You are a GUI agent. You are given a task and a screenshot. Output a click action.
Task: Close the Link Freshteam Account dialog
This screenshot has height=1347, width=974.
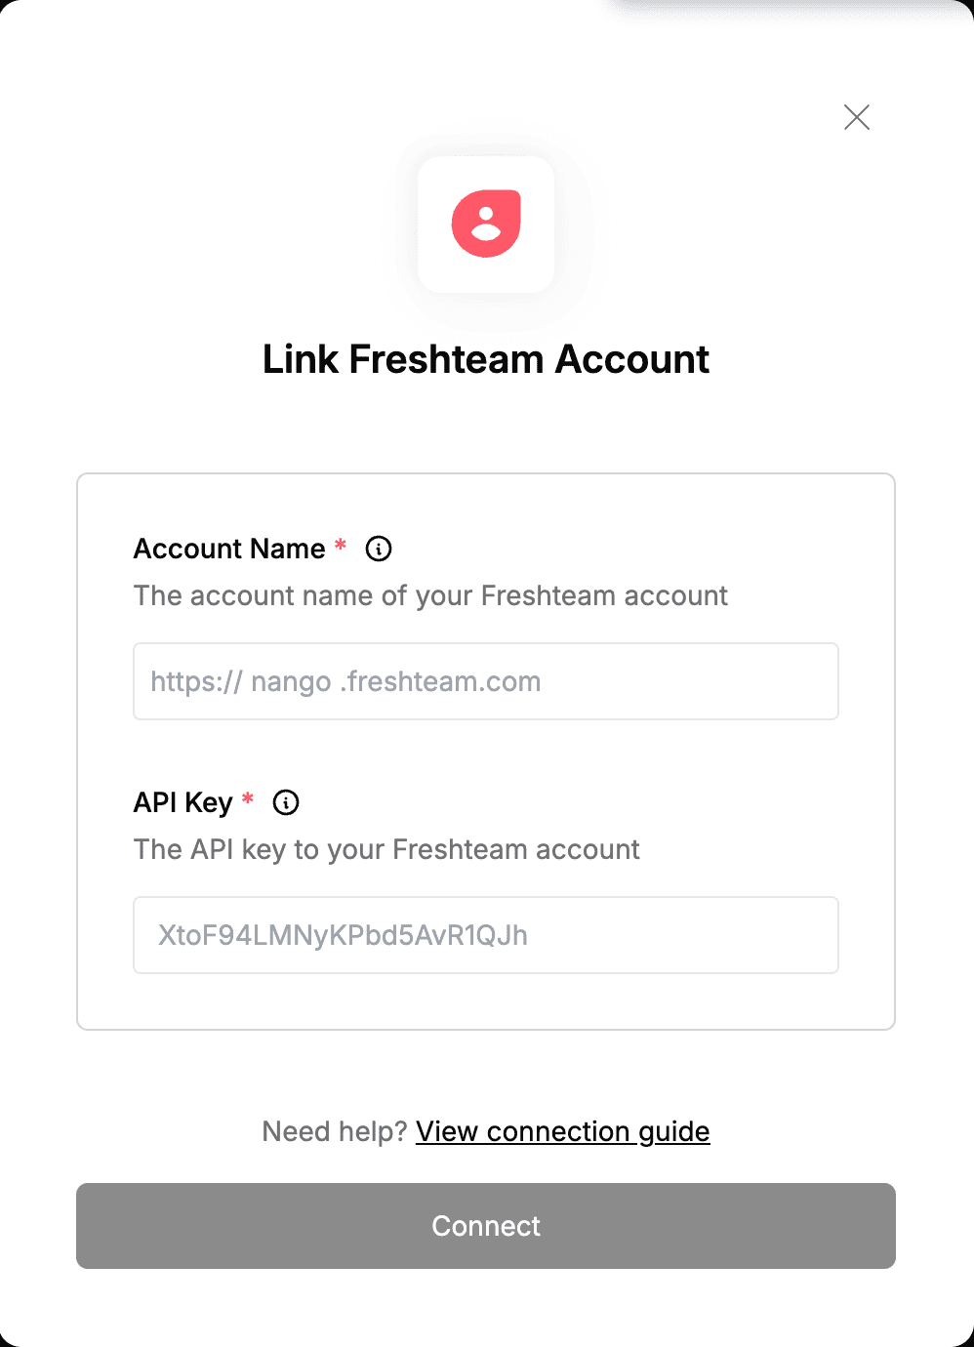[857, 117]
